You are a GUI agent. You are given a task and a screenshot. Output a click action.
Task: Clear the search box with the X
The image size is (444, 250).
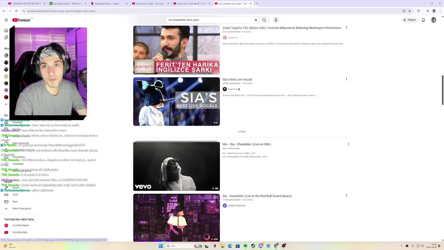click(x=256, y=20)
